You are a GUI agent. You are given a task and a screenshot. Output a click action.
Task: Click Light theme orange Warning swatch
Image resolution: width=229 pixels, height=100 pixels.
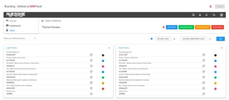point(103,83)
